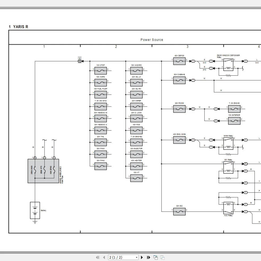The height and width of the screenshot is (261, 261).
Task: Jump to the last page
Action: tap(149, 257)
